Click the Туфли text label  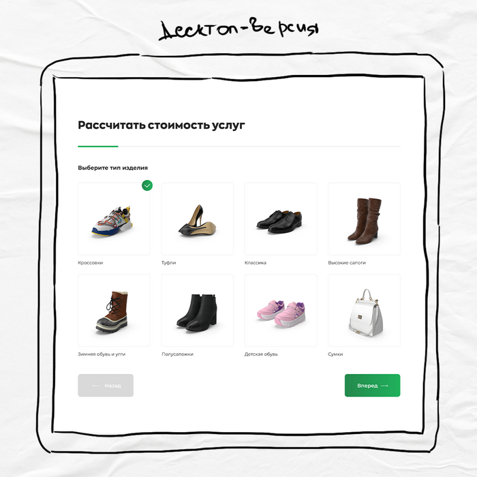pos(168,262)
